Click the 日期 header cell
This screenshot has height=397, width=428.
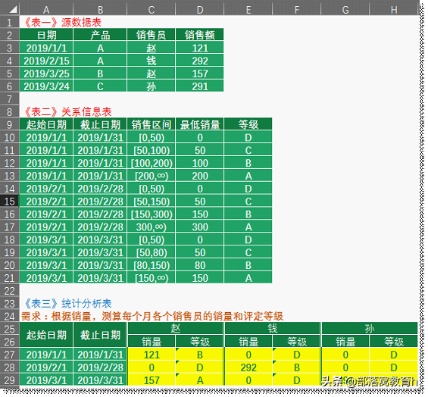(x=46, y=35)
